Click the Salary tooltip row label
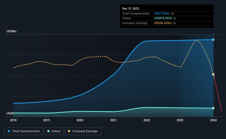 point(126,18)
